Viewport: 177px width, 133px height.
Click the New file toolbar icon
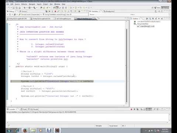(9, 8)
